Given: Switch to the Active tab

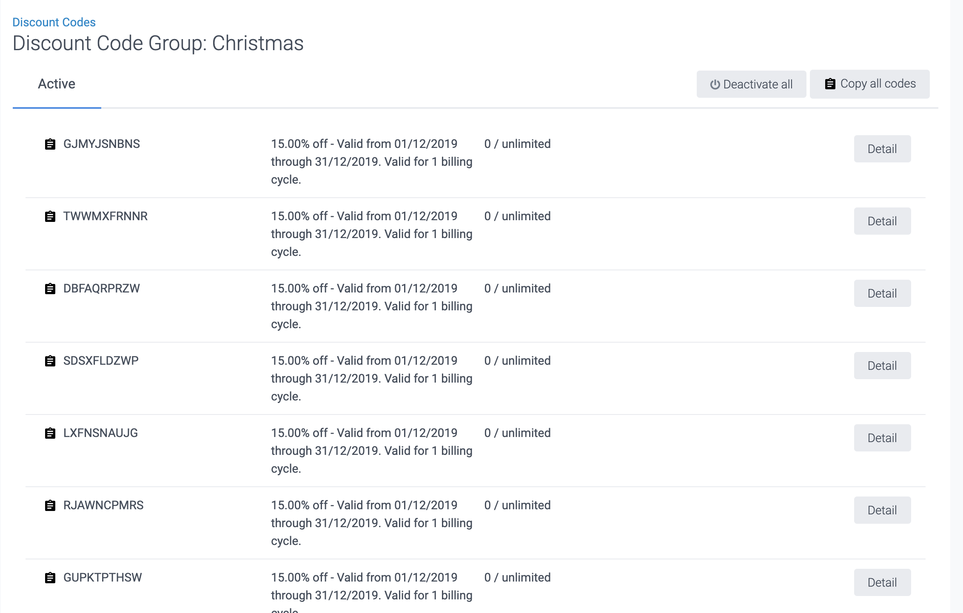Looking at the screenshot, I should 57,84.
